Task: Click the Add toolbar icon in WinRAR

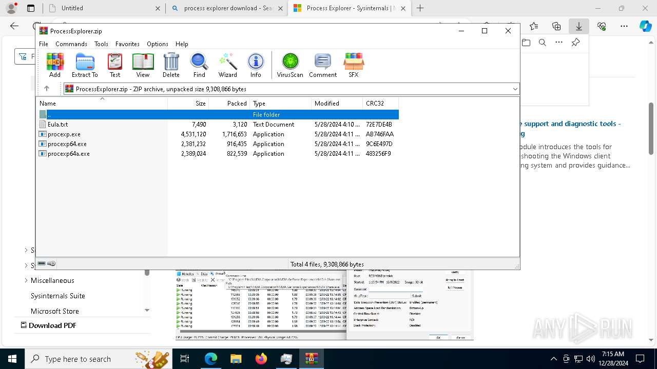Action: pos(55,66)
